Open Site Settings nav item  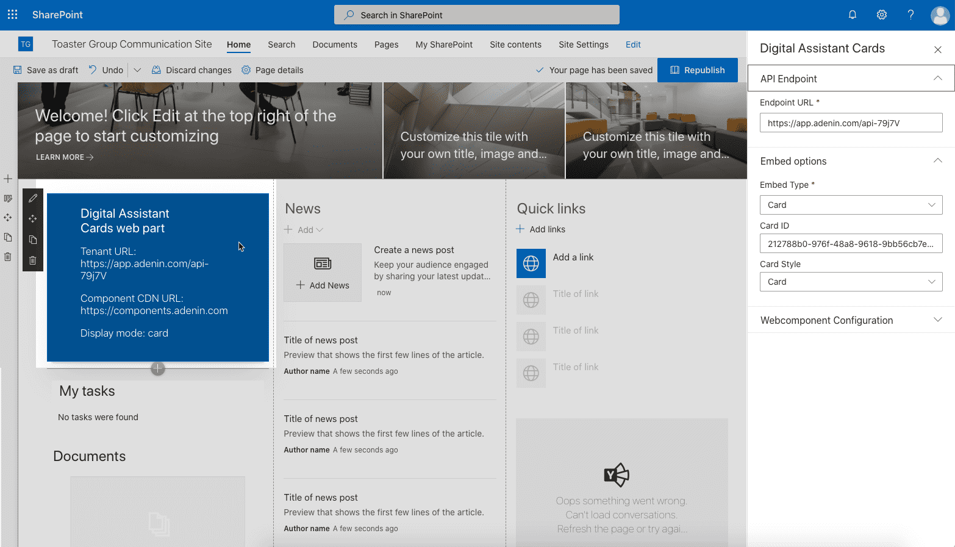584,45
